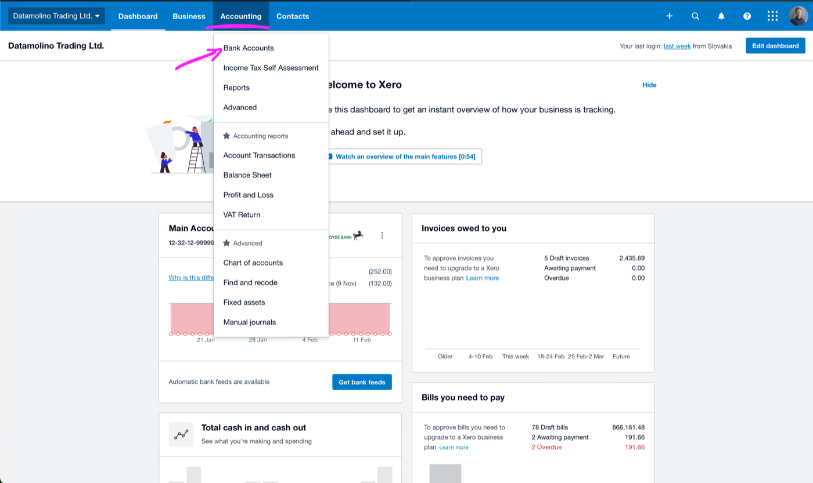Open the Datamolino Trading Ltd. organisation dropdown
The width and height of the screenshot is (813, 483).
[x=55, y=16]
